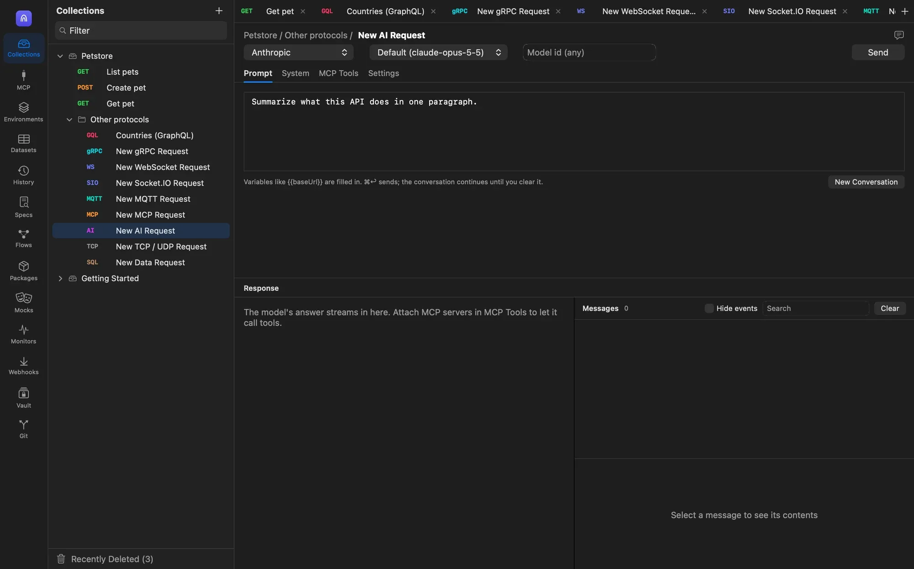
Task: Open the Anthropic provider dropdown
Action: pyautogui.click(x=298, y=53)
